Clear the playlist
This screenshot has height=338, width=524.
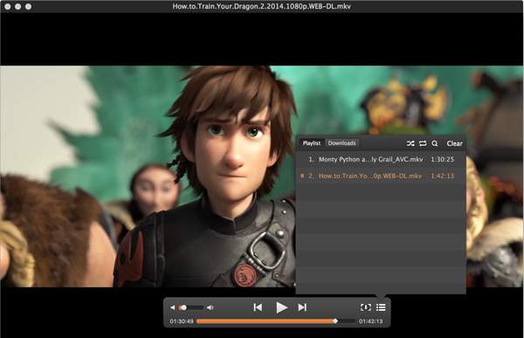[x=454, y=143]
